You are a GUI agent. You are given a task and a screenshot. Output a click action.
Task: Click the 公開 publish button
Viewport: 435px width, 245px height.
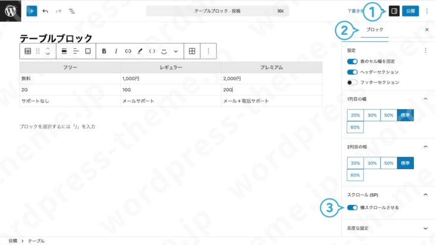coord(410,11)
